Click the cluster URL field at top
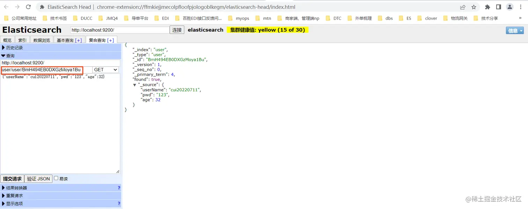528x209 pixels. coord(120,30)
